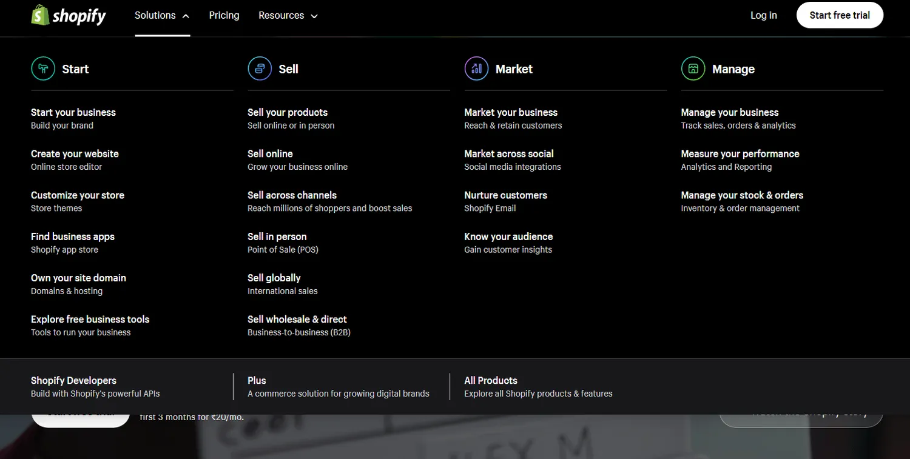This screenshot has height=459, width=910.
Task: Open Explore free business tools
Action: click(x=90, y=319)
